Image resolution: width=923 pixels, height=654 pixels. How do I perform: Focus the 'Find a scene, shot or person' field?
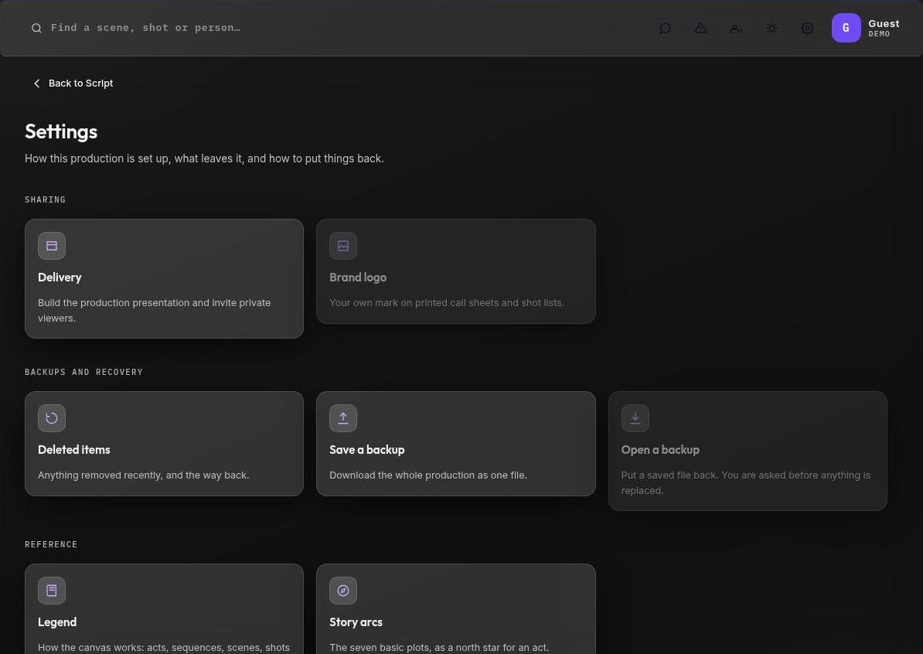145,28
